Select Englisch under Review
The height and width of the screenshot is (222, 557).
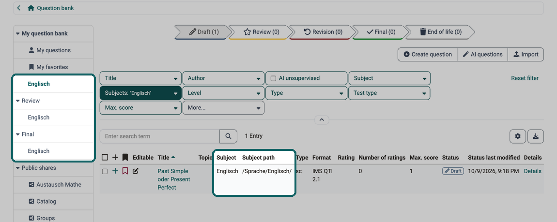coord(39,118)
